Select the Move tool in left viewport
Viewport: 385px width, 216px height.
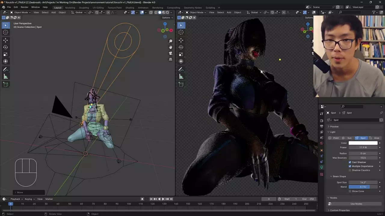tap(5, 40)
